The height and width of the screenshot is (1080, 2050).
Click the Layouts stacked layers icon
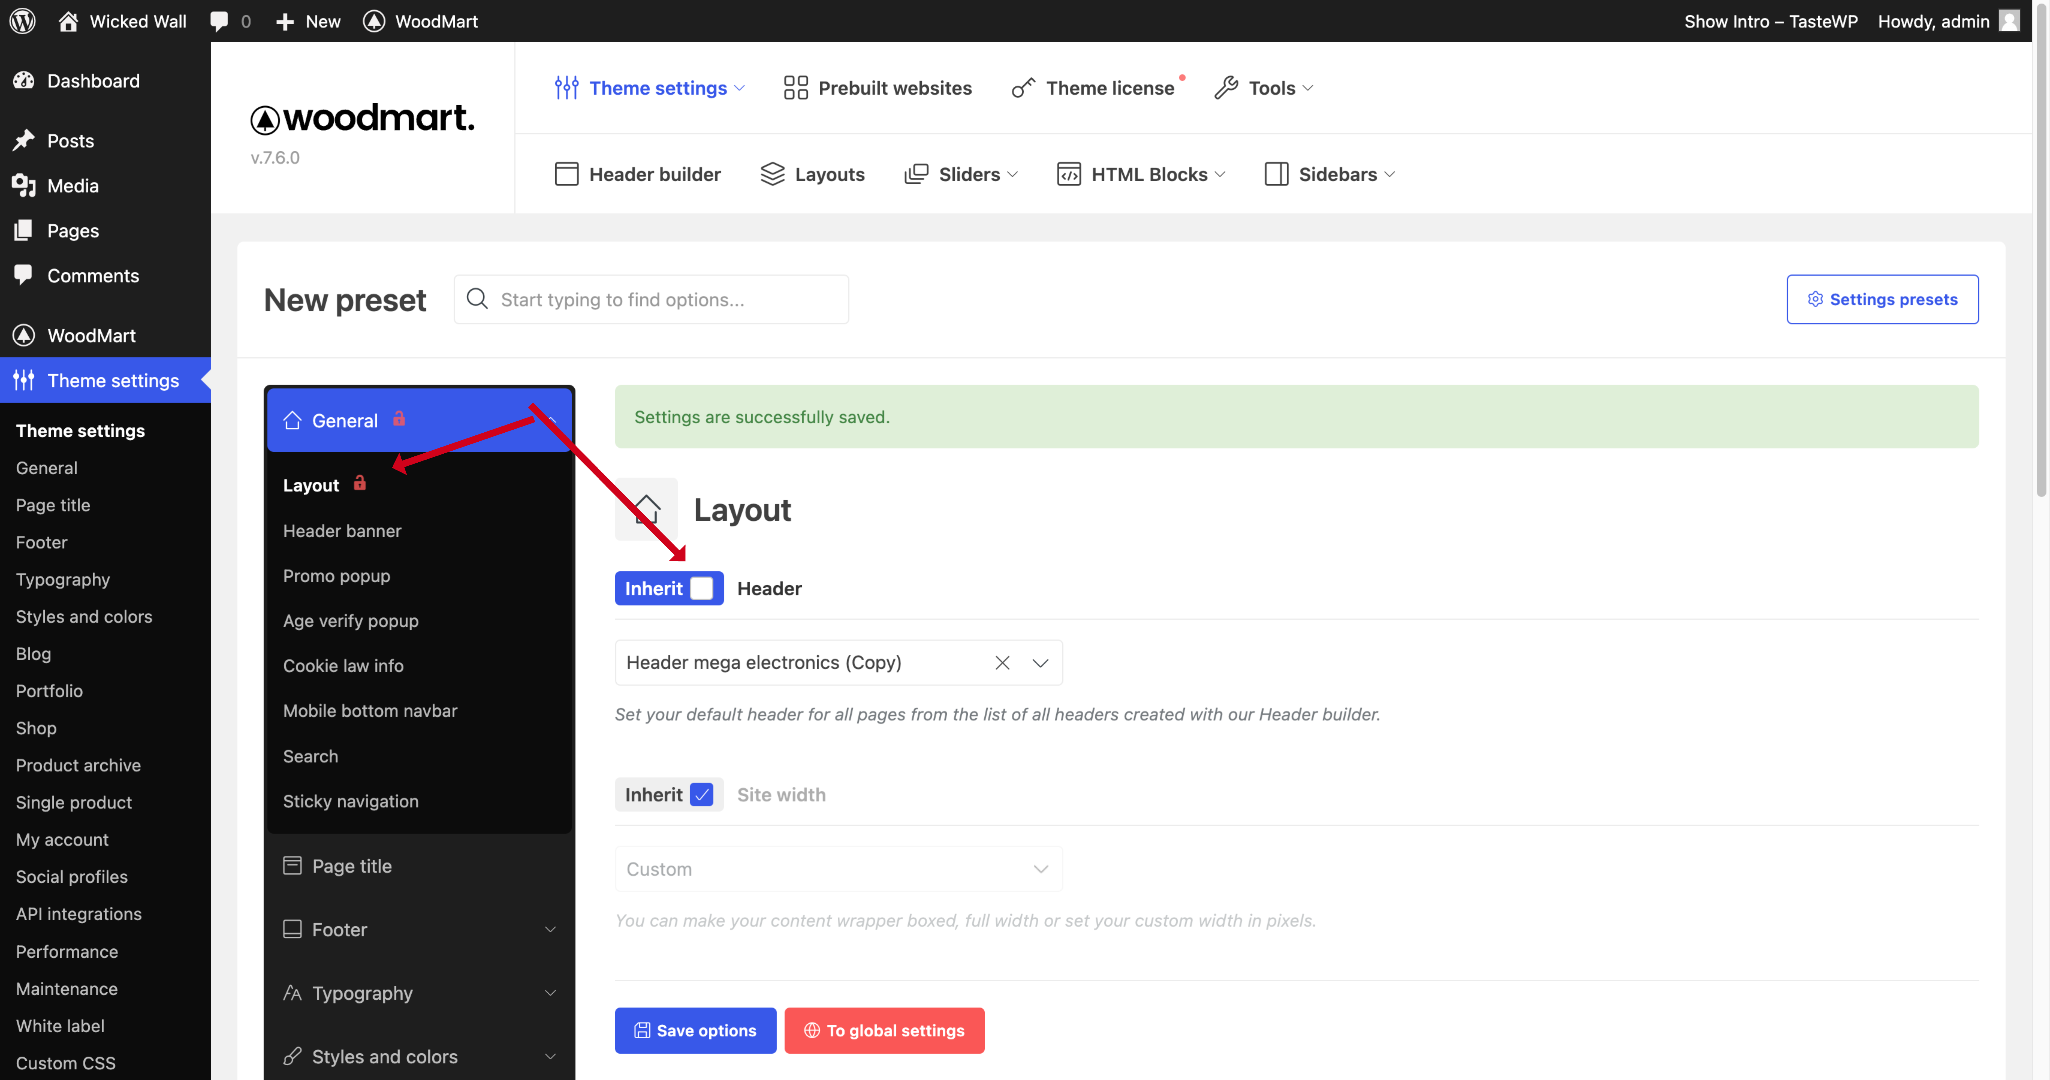[773, 174]
